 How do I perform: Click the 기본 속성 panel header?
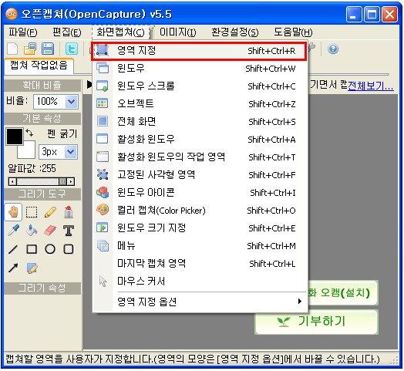42,119
